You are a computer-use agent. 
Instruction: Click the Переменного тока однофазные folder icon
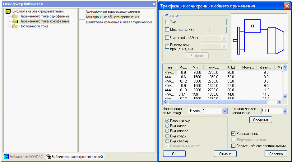15,16
